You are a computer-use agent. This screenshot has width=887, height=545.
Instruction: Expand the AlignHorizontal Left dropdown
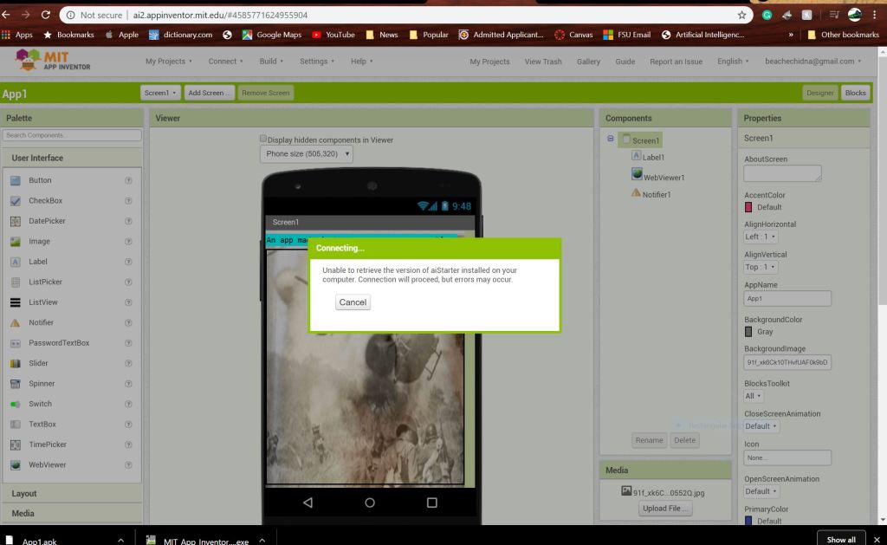pos(761,237)
